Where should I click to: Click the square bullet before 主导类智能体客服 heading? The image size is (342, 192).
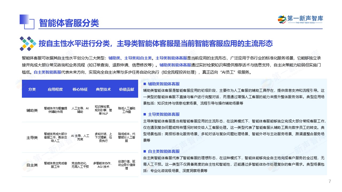click(145, 114)
